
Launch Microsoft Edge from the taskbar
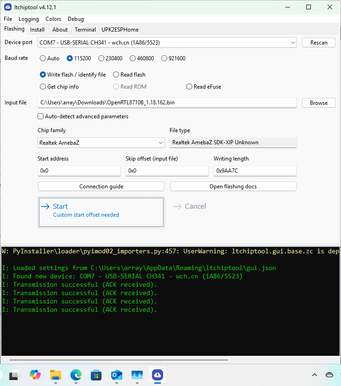[76, 375]
